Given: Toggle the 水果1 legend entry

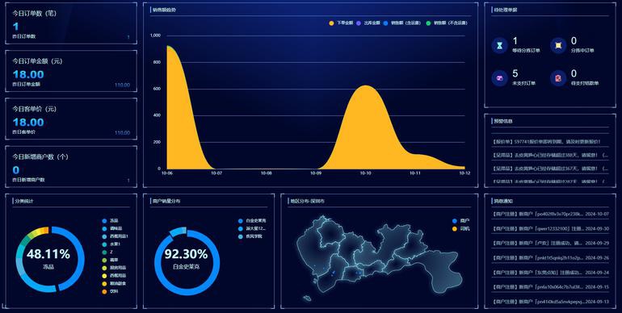Looking at the screenshot, I should (x=111, y=244).
